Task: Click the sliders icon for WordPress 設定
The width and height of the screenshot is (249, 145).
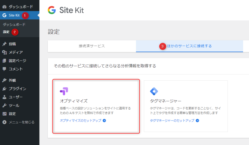Action: tap(4, 114)
